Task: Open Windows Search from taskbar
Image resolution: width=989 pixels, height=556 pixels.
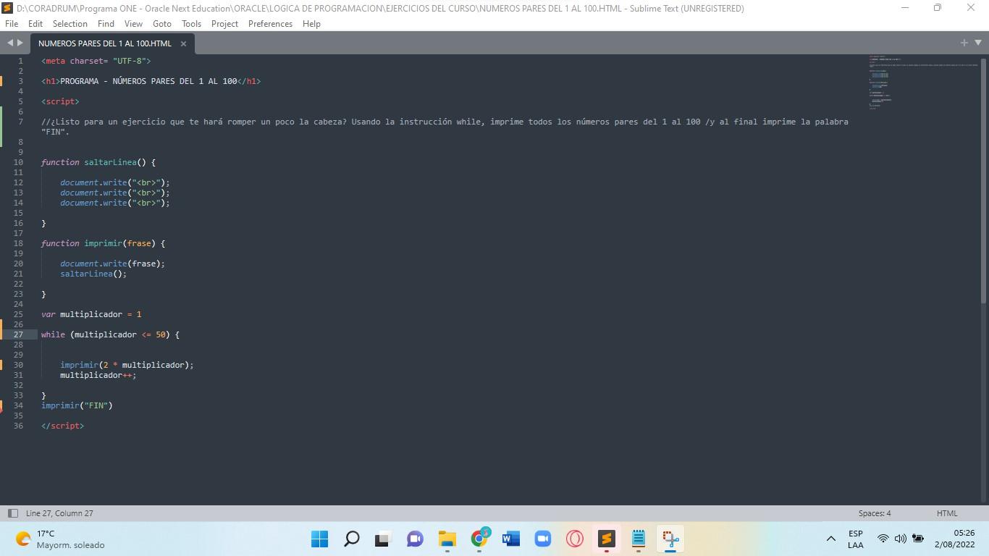Action: pos(351,539)
